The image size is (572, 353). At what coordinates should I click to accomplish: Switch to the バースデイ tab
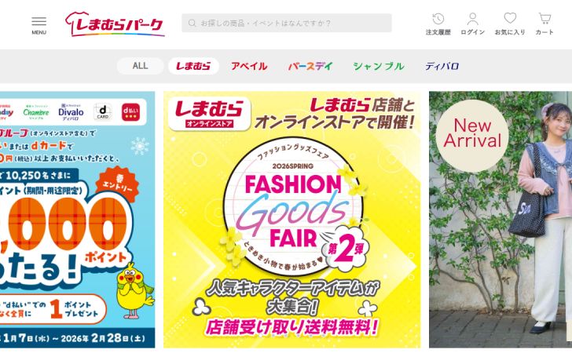310,67
